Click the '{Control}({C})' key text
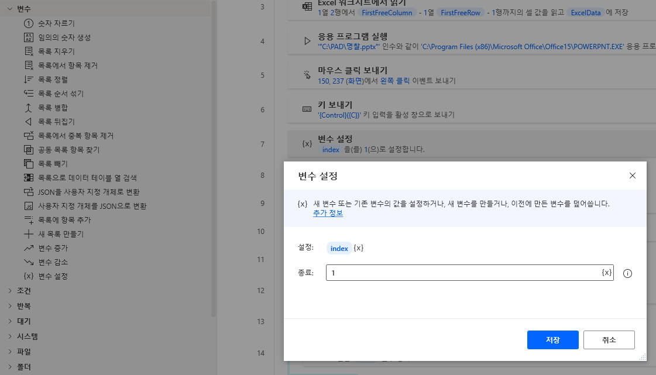 pyautogui.click(x=339, y=115)
